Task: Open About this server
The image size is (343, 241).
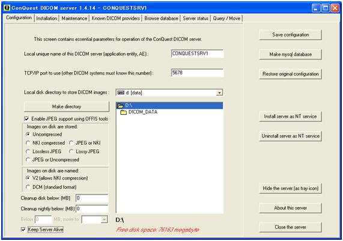Action: pos(291,208)
